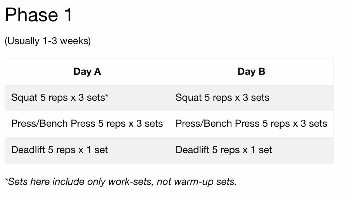Select Day B Press/Bench Press cell
Screen dimensions: 352x200
coord(251,124)
